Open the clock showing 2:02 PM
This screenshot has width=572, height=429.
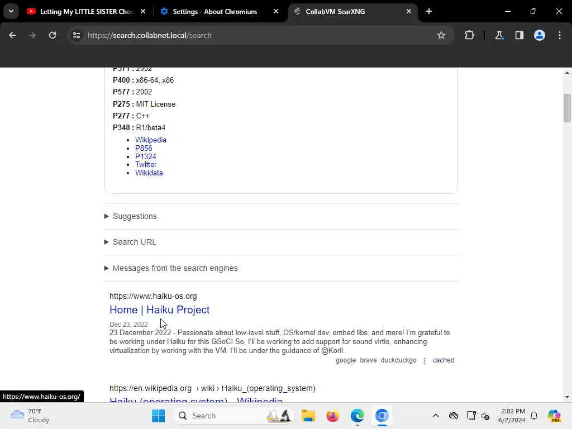coord(512,416)
